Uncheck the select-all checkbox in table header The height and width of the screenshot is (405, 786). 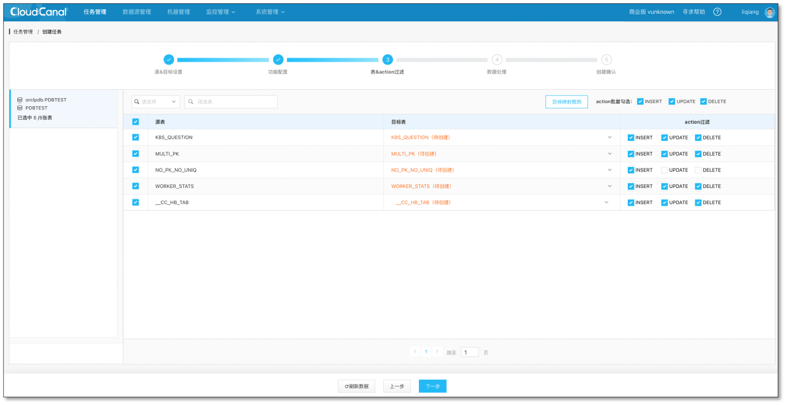(x=135, y=121)
